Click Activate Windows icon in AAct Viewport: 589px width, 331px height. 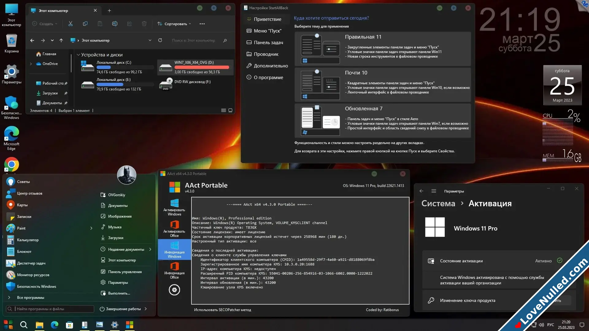click(x=174, y=207)
